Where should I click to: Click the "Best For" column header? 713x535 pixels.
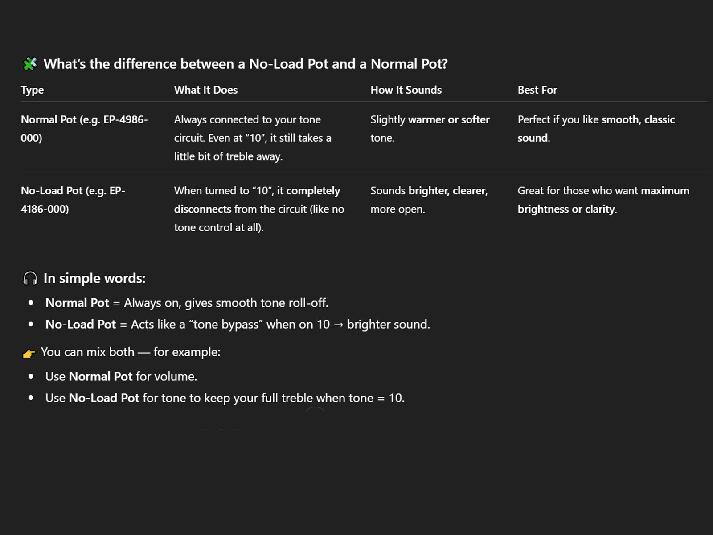point(537,90)
